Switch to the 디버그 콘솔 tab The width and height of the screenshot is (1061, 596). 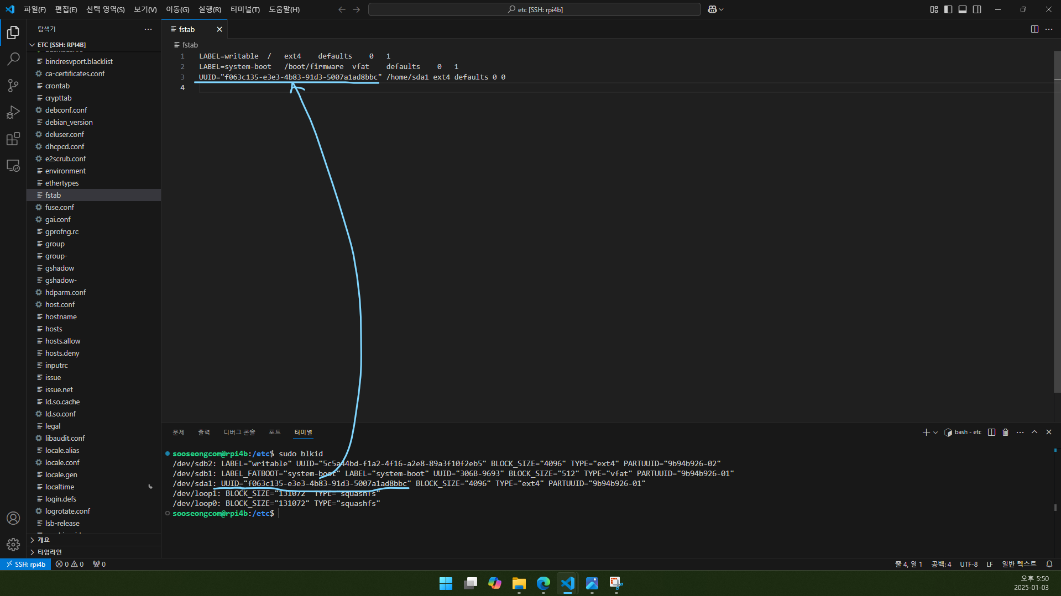click(x=239, y=433)
